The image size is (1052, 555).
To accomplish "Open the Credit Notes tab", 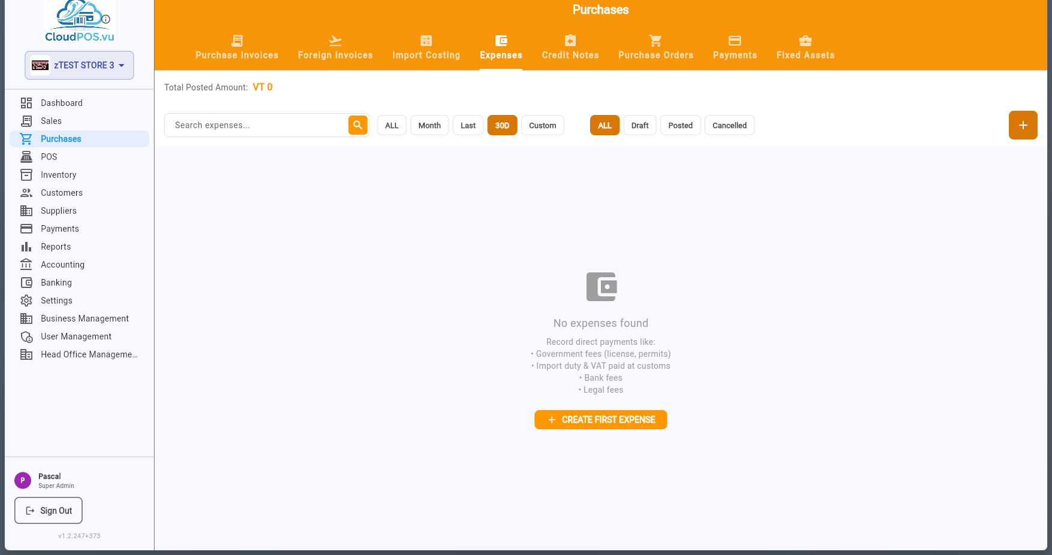I will coord(570,48).
